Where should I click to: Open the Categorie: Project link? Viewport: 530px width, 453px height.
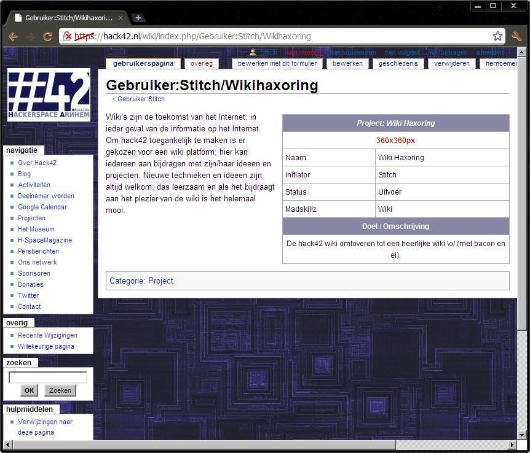point(141,281)
